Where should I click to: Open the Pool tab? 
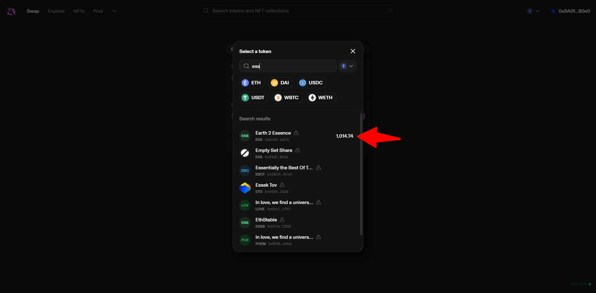[x=98, y=11]
